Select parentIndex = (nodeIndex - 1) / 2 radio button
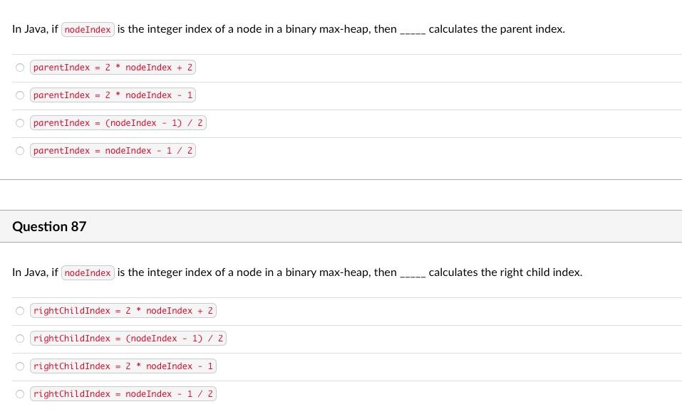The image size is (682, 414). click(19, 123)
